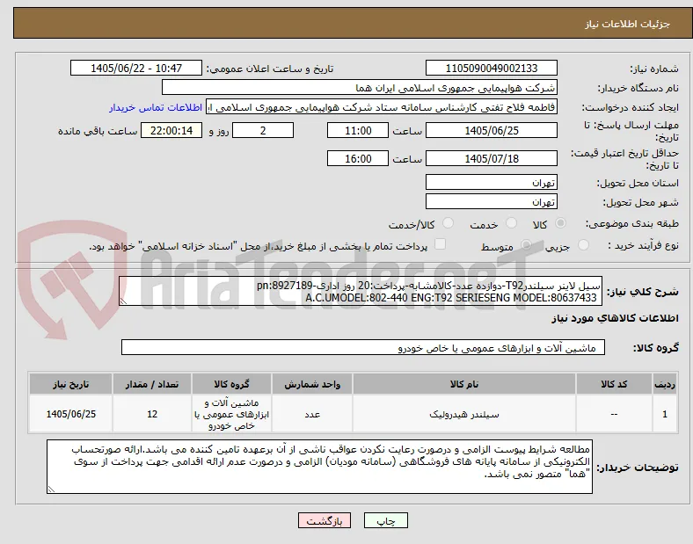
Task: Click the response deadline date field 1405/06/25
Action: (x=491, y=131)
